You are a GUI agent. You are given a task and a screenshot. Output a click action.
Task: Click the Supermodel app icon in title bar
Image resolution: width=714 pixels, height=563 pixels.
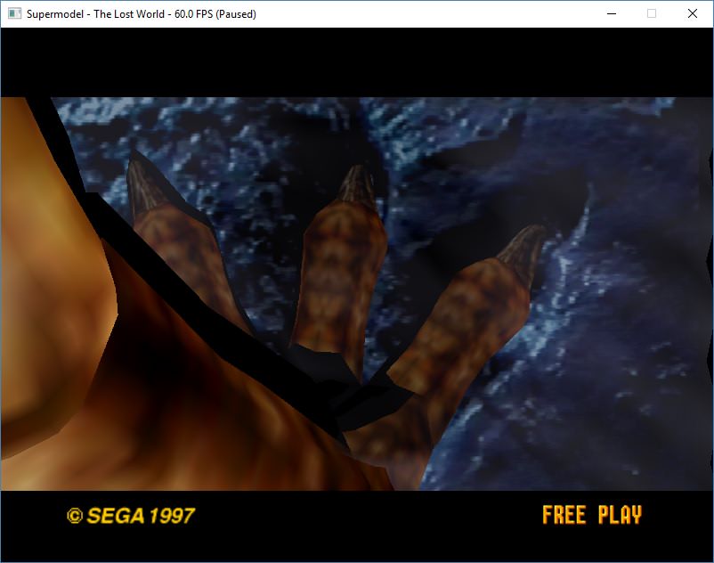(14, 13)
